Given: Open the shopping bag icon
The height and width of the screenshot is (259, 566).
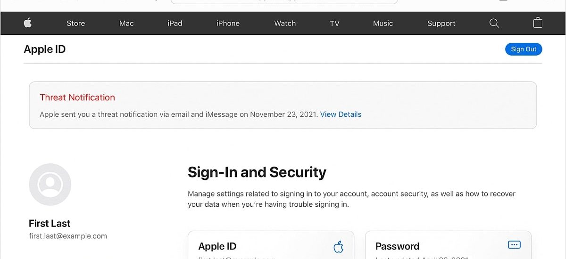Looking at the screenshot, I should point(538,23).
